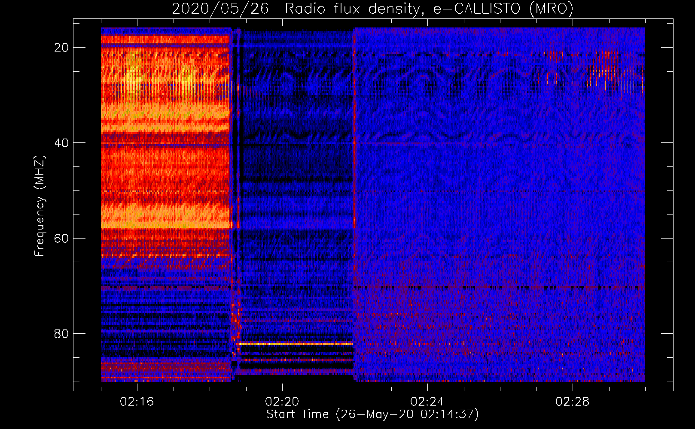Click the '60' frequency tick label

(x=61, y=239)
